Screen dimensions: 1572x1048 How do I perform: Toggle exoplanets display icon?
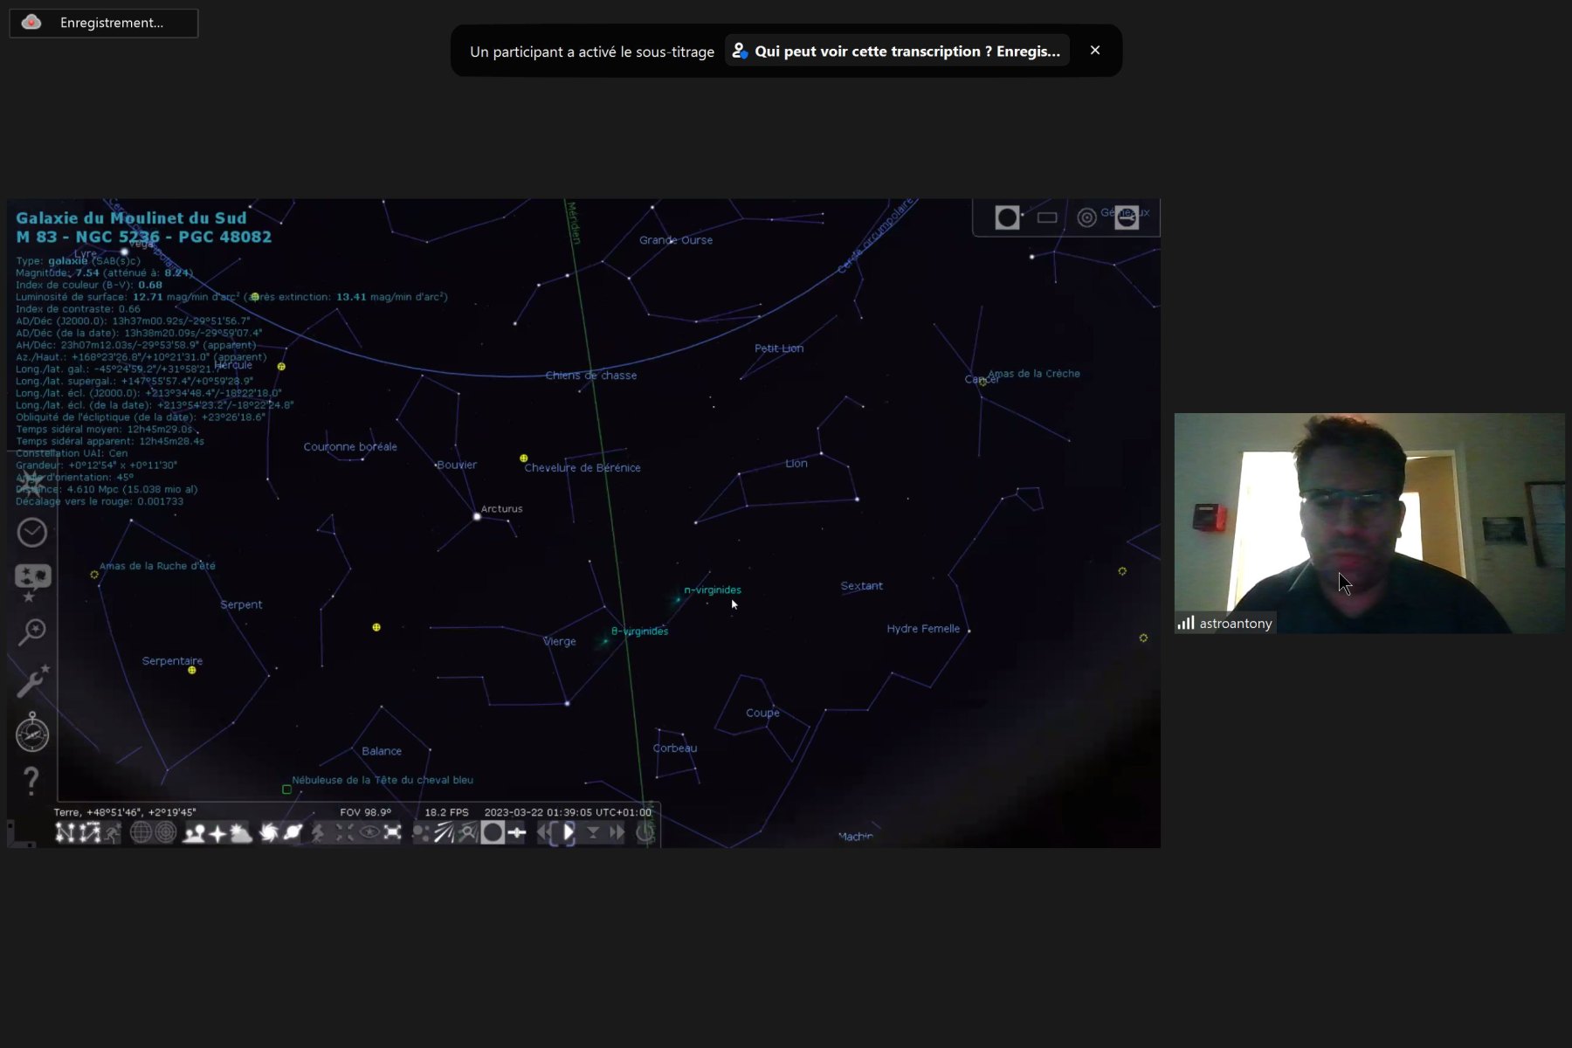tap(420, 833)
